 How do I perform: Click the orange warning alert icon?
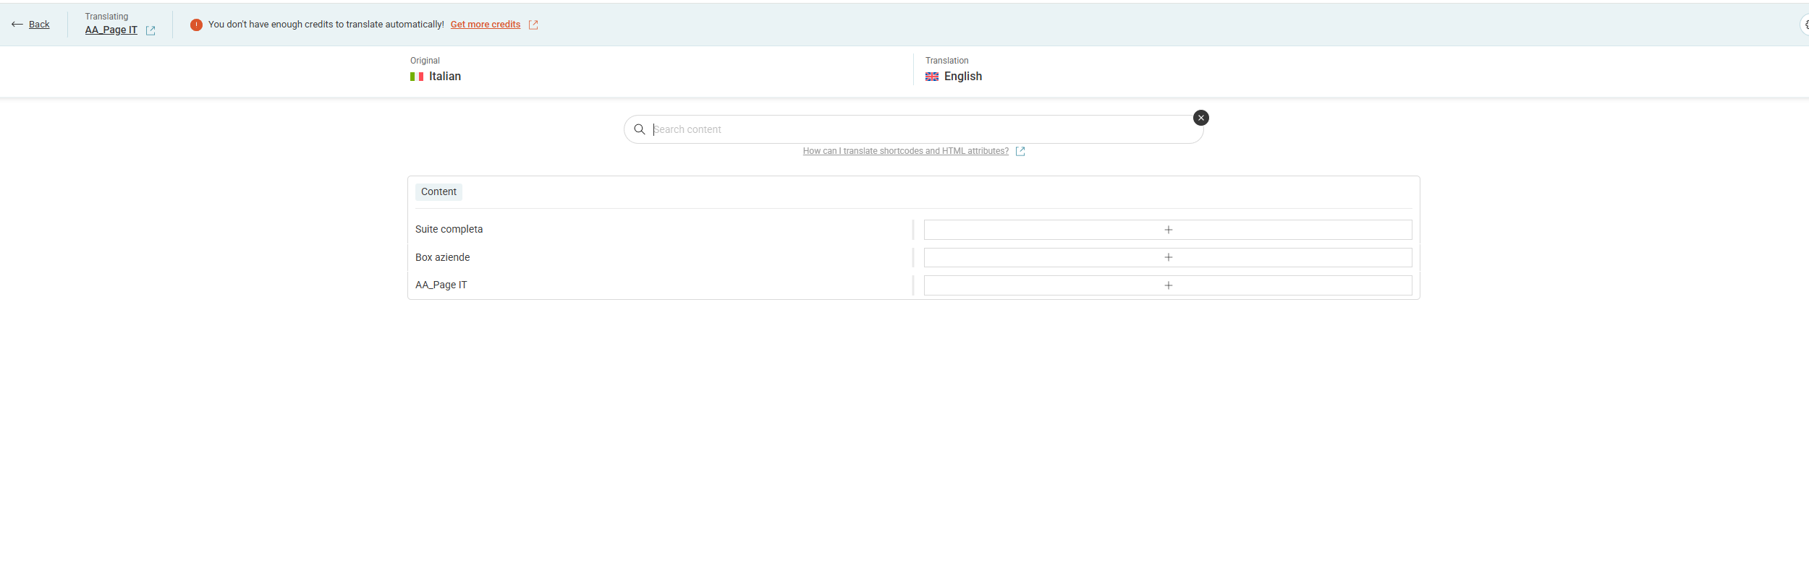[x=196, y=25]
